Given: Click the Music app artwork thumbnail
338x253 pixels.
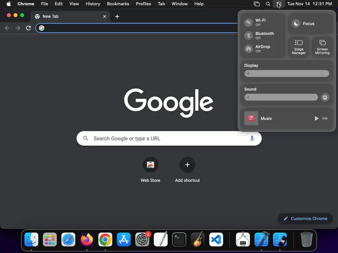Looking at the screenshot, I should pyautogui.click(x=251, y=118).
